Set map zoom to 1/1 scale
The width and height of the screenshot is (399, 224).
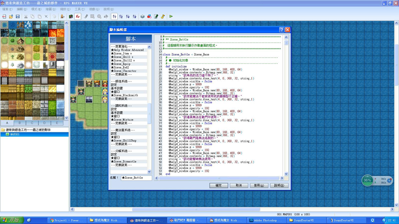click(x=114, y=16)
